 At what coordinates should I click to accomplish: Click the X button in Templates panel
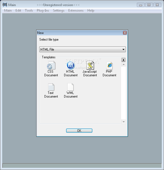123,60
